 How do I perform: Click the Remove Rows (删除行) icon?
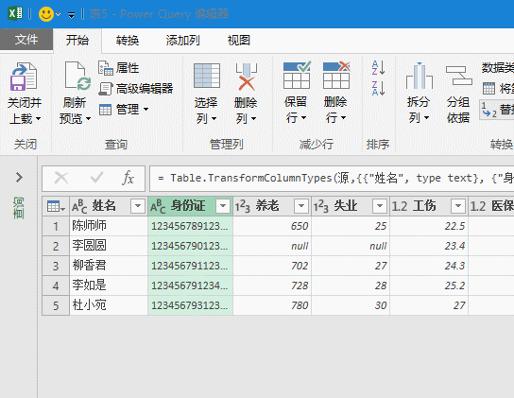(x=336, y=75)
